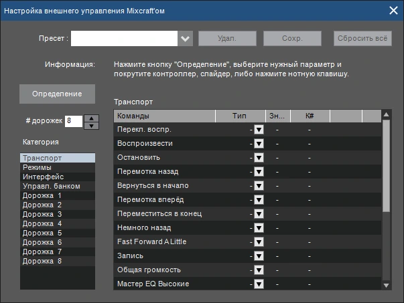Click the Команды column header
Screen dimensions: 404x303
tap(164, 116)
